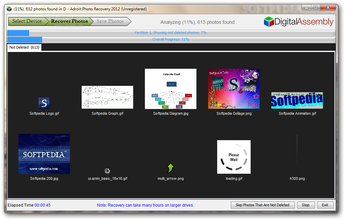Select the Softpedia Animation.gif thumbnail
This screenshot has width=345, height=220.
pos(297,100)
